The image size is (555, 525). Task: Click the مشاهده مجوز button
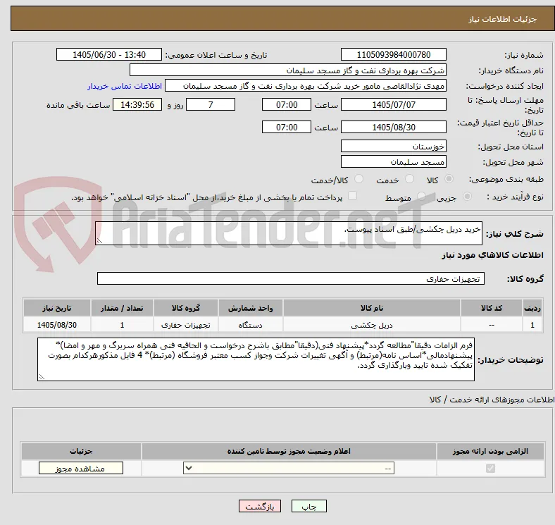(x=81, y=469)
